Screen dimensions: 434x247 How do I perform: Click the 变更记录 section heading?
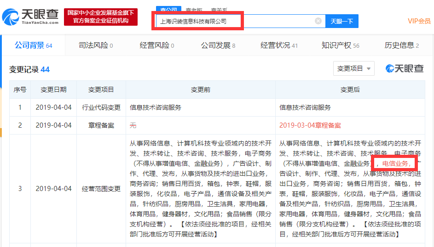tap(29, 69)
